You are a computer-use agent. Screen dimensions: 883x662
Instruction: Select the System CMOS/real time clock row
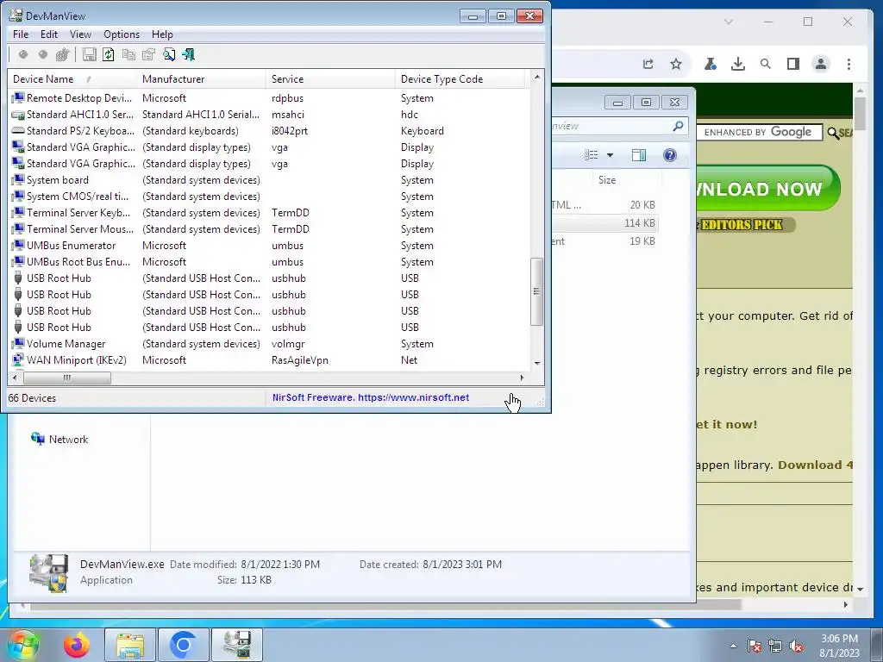pos(269,197)
